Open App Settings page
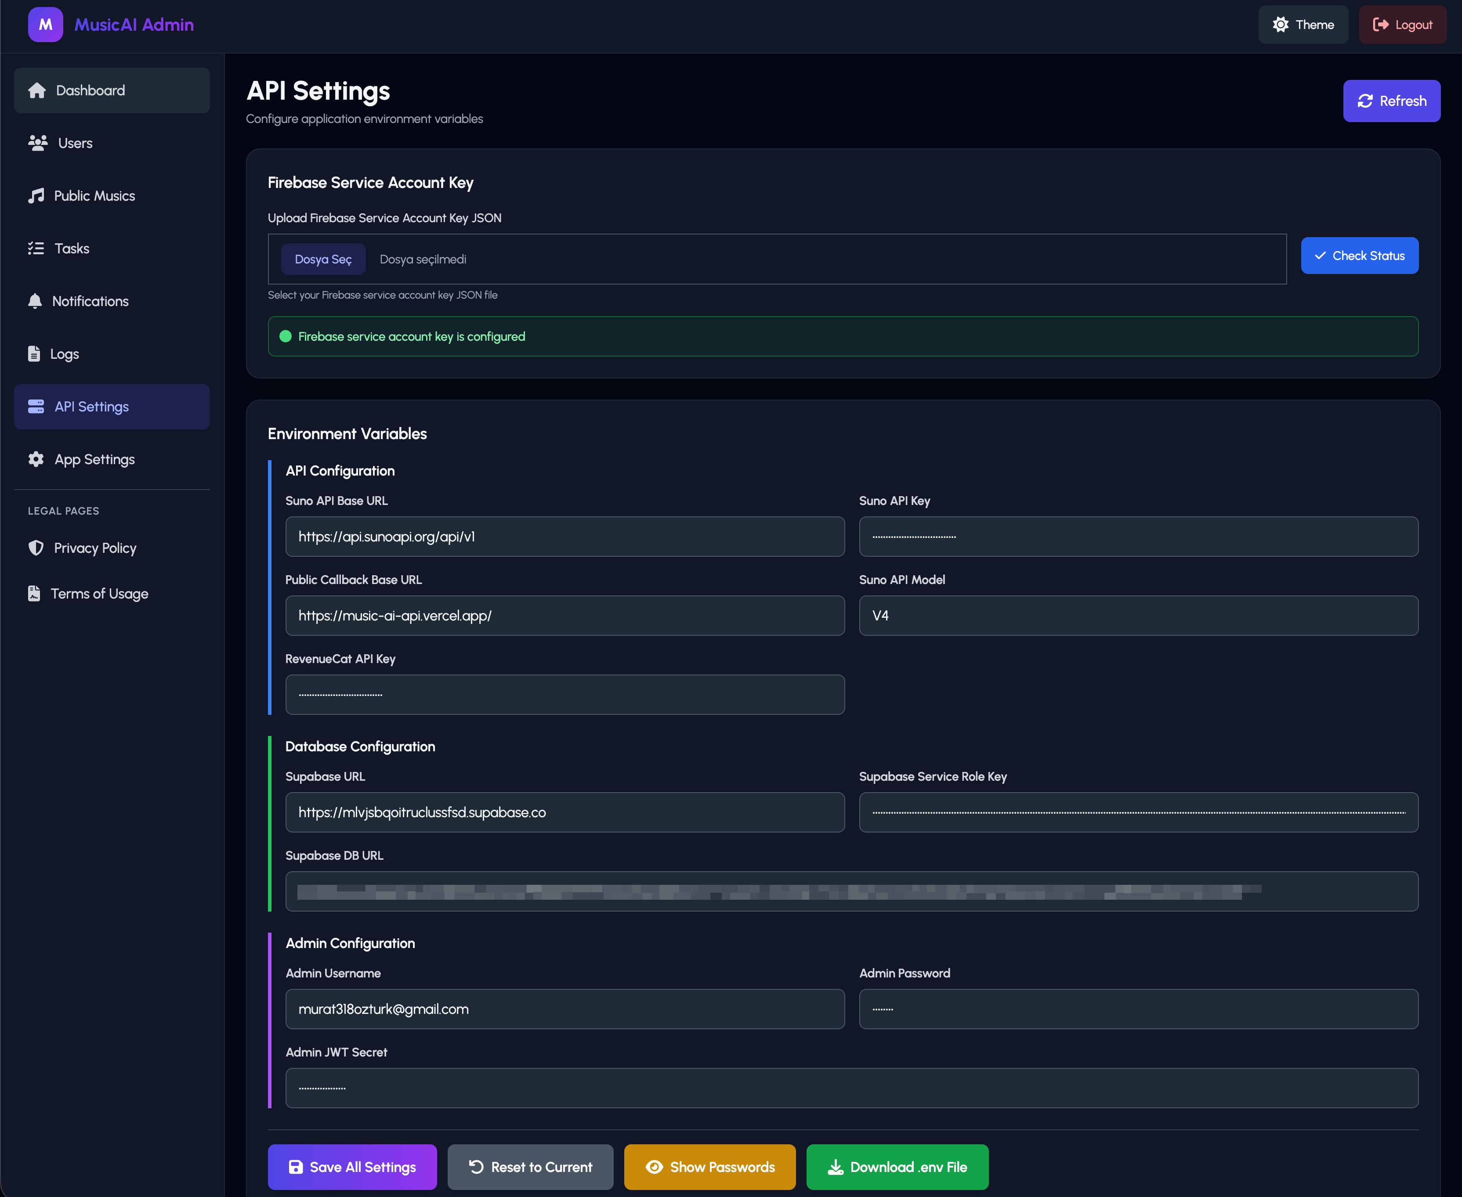This screenshot has width=1462, height=1197. pos(112,459)
